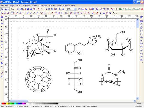The height and width of the screenshot is (108, 144).
Task: Select the Lasso selection tool
Action: click(x=13, y=13)
